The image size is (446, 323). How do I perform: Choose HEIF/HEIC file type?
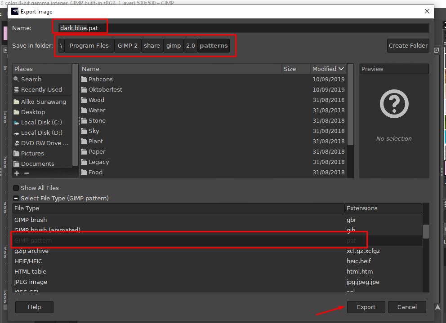pyautogui.click(x=217, y=261)
